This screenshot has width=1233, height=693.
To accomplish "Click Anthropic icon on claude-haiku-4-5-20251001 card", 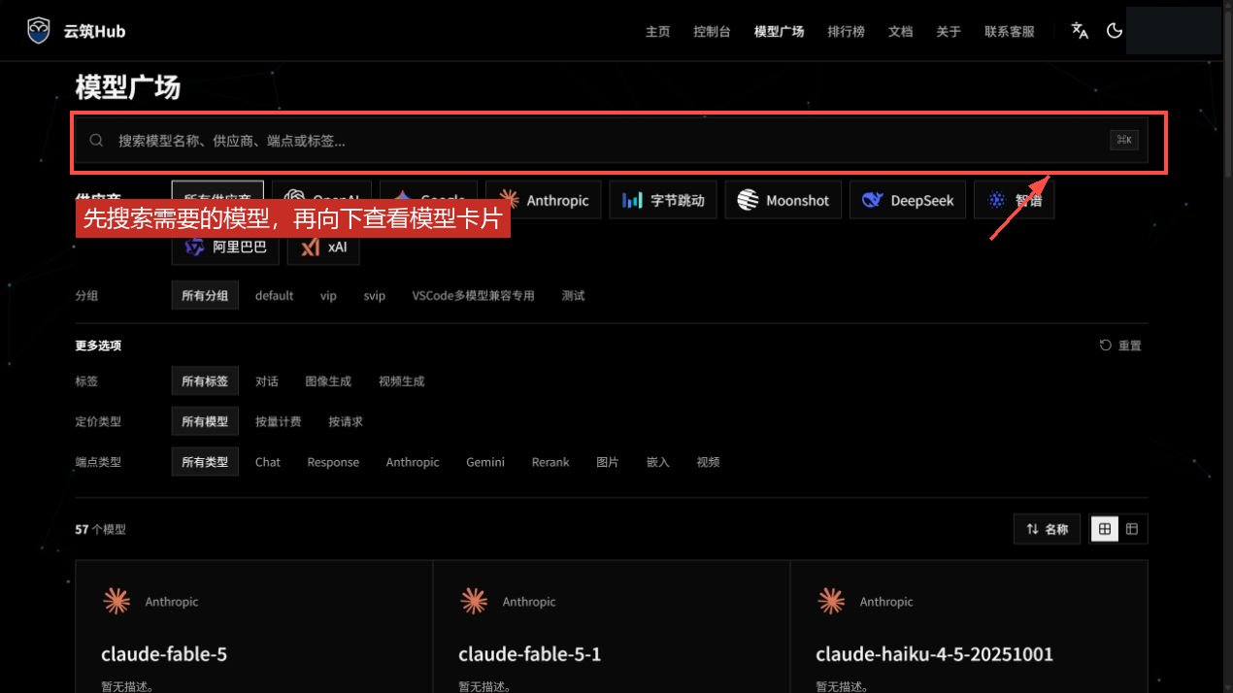I will pyautogui.click(x=831, y=602).
